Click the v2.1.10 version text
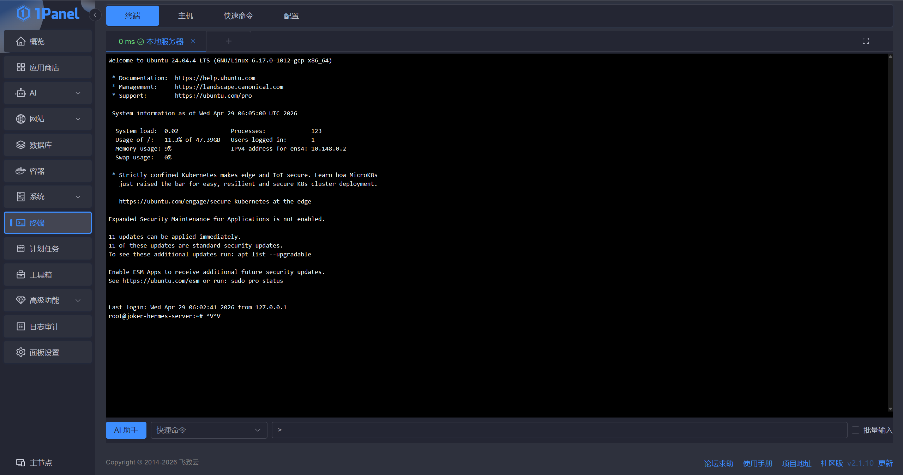This screenshot has height=475, width=903. (x=860, y=463)
